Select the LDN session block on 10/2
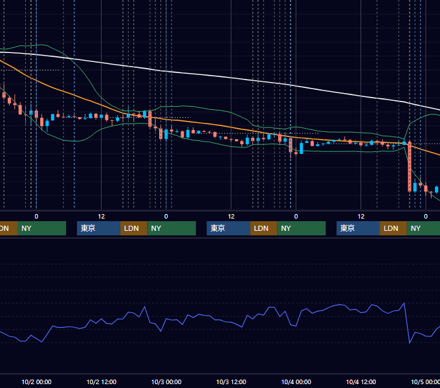The image size is (440, 388). pos(133,228)
